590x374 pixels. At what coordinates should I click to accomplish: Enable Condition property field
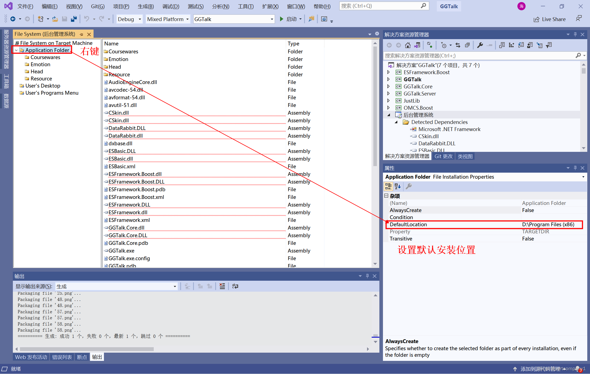550,217
